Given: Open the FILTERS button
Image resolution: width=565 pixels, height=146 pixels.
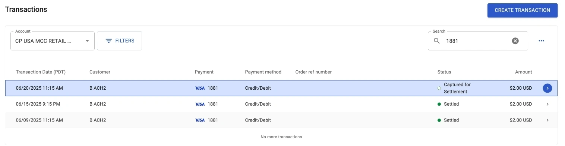Looking at the screenshot, I should [119, 41].
